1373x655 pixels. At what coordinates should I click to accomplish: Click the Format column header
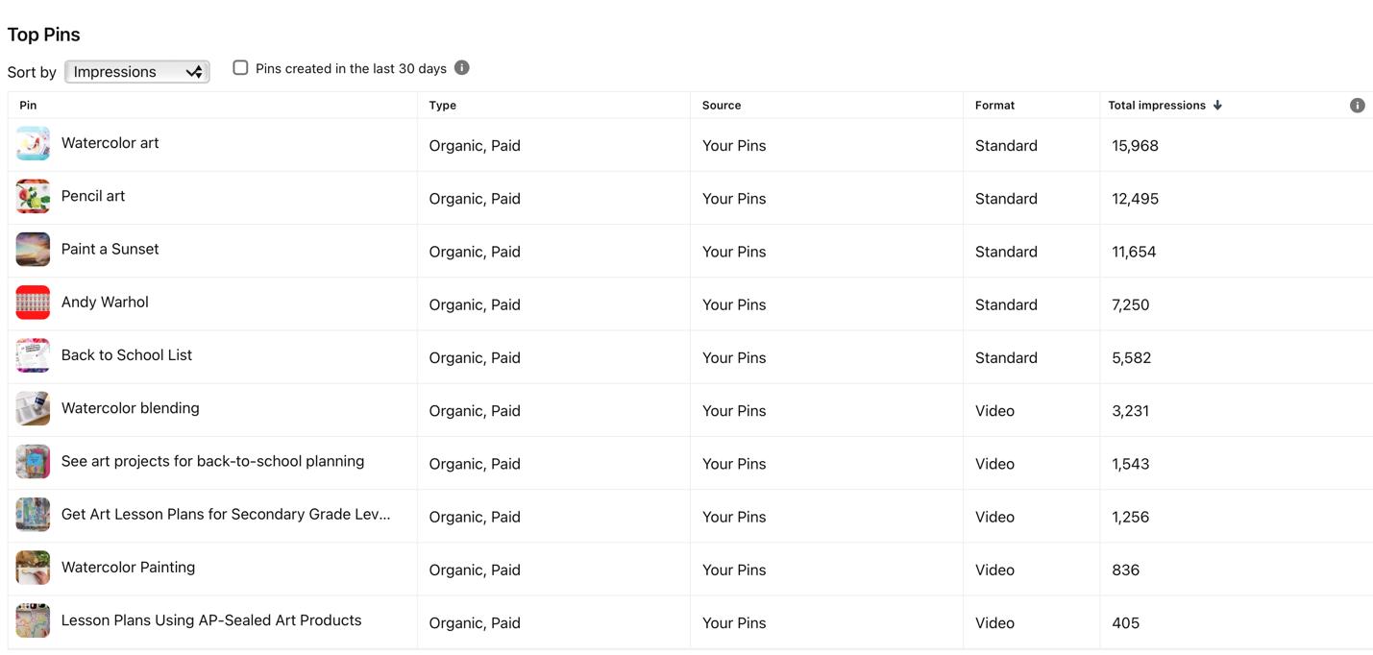tap(994, 106)
